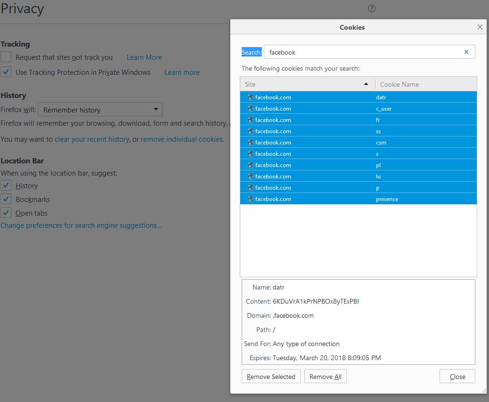Select the cookie named presence
Screen dimensions: 489x402
point(359,199)
